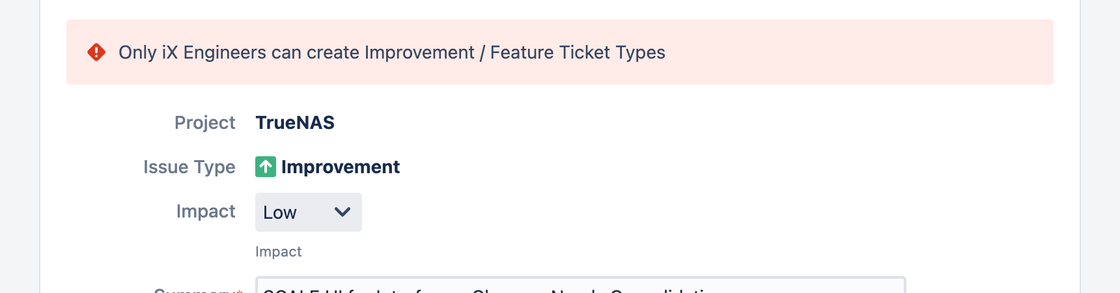The image size is (1120, 293).
Task: Click "Feature Ticket Types" words in the alert
Action: 578,52
